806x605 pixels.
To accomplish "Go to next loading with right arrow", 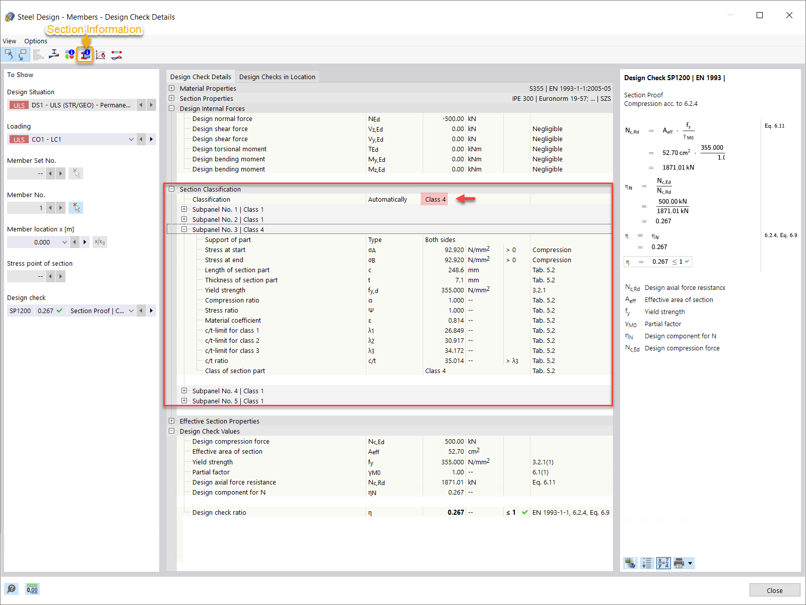I will tap(151, 139).
